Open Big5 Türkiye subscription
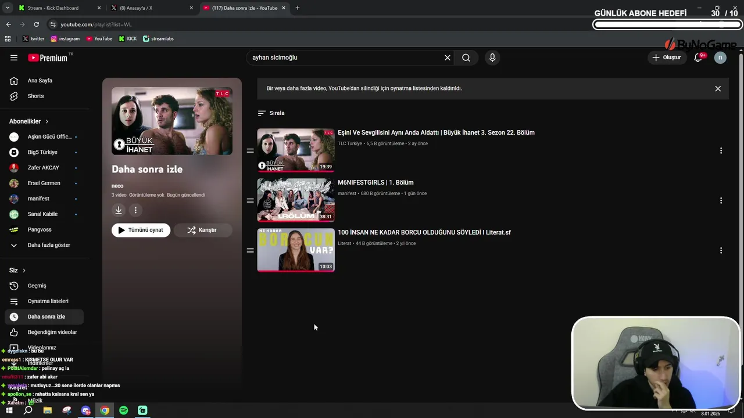This screenshot has height=418, width=744. (44, 152)
